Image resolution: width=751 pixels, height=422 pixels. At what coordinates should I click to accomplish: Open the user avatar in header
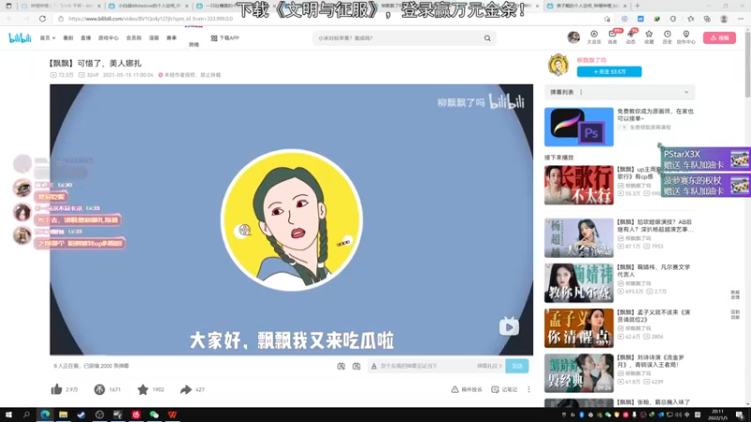tap(574, 38)
